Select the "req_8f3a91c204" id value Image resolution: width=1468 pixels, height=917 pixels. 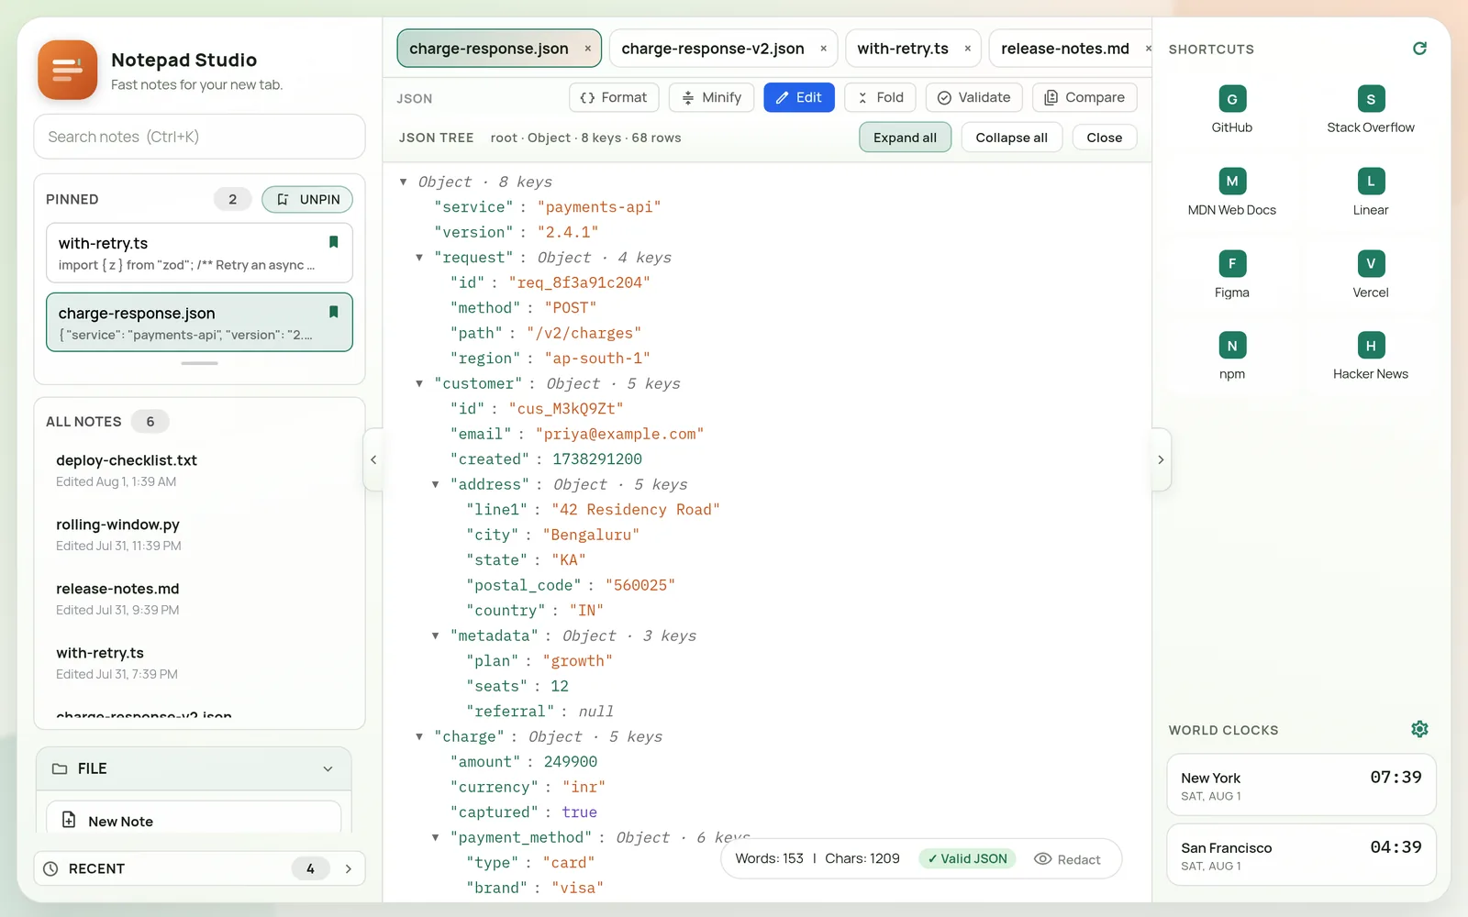click(x=579, y=282)
